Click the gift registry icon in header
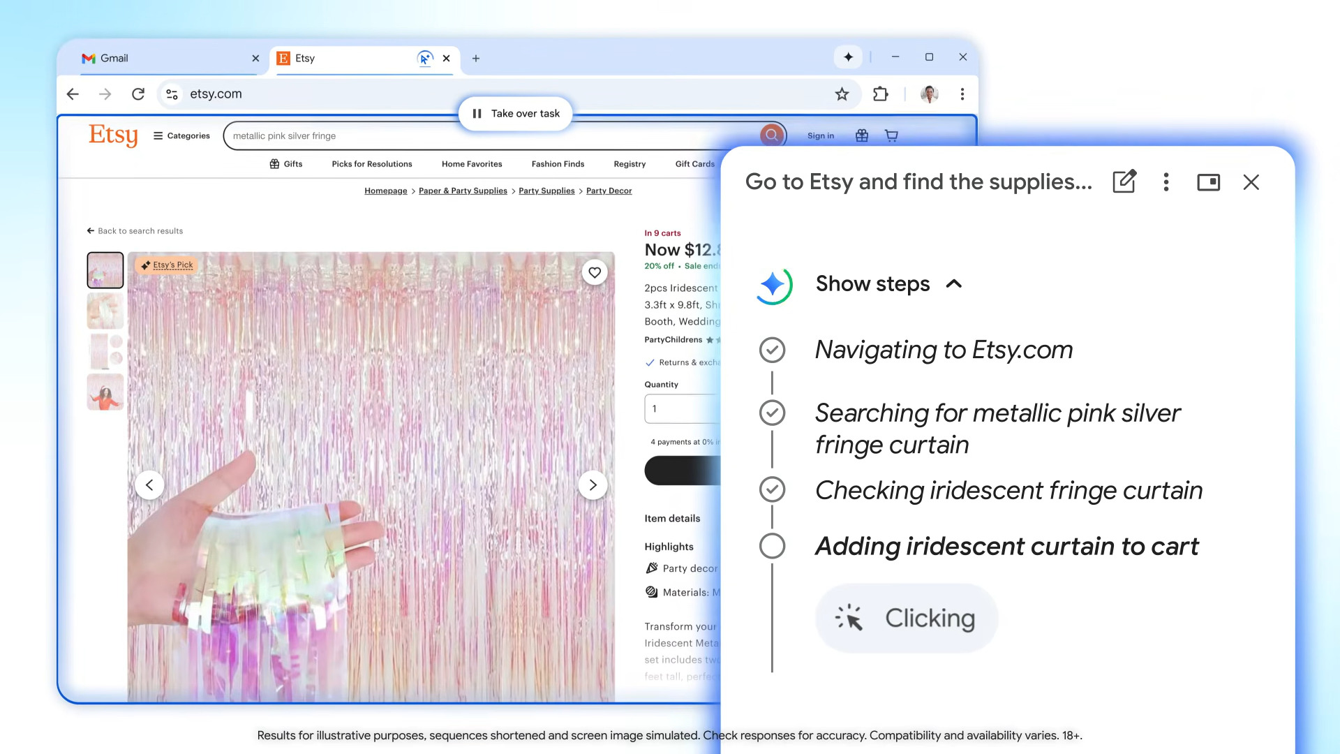Viewport: 1340px width, 754px height. pyautogui.click(x=862, y=135)
